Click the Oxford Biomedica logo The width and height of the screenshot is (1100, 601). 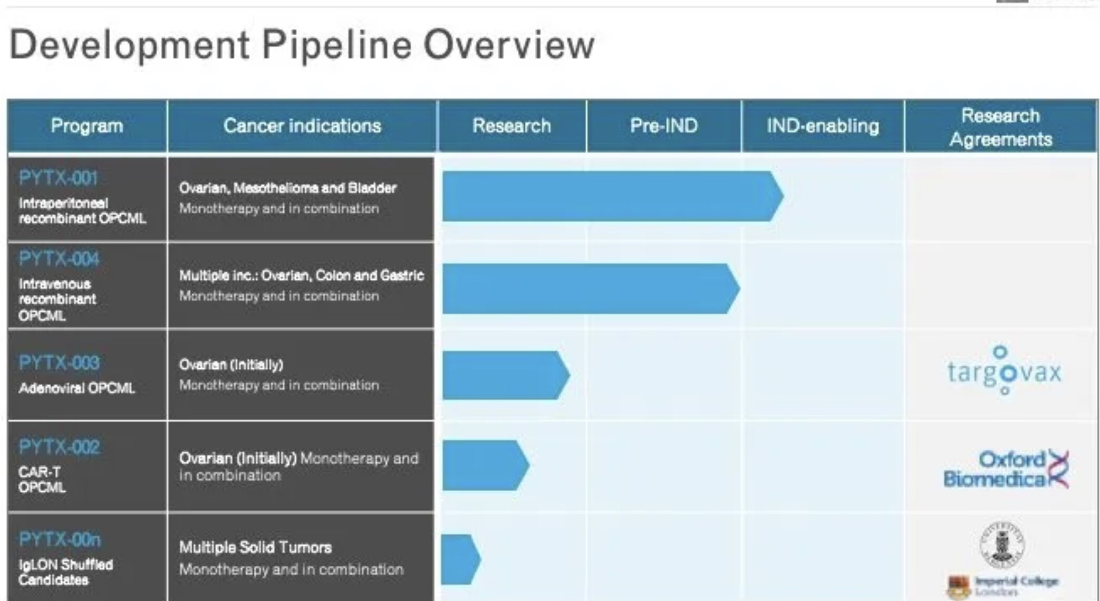click(1005, 469)
